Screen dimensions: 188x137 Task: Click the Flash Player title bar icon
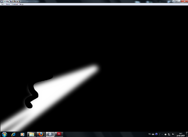[x=2, y=1]
